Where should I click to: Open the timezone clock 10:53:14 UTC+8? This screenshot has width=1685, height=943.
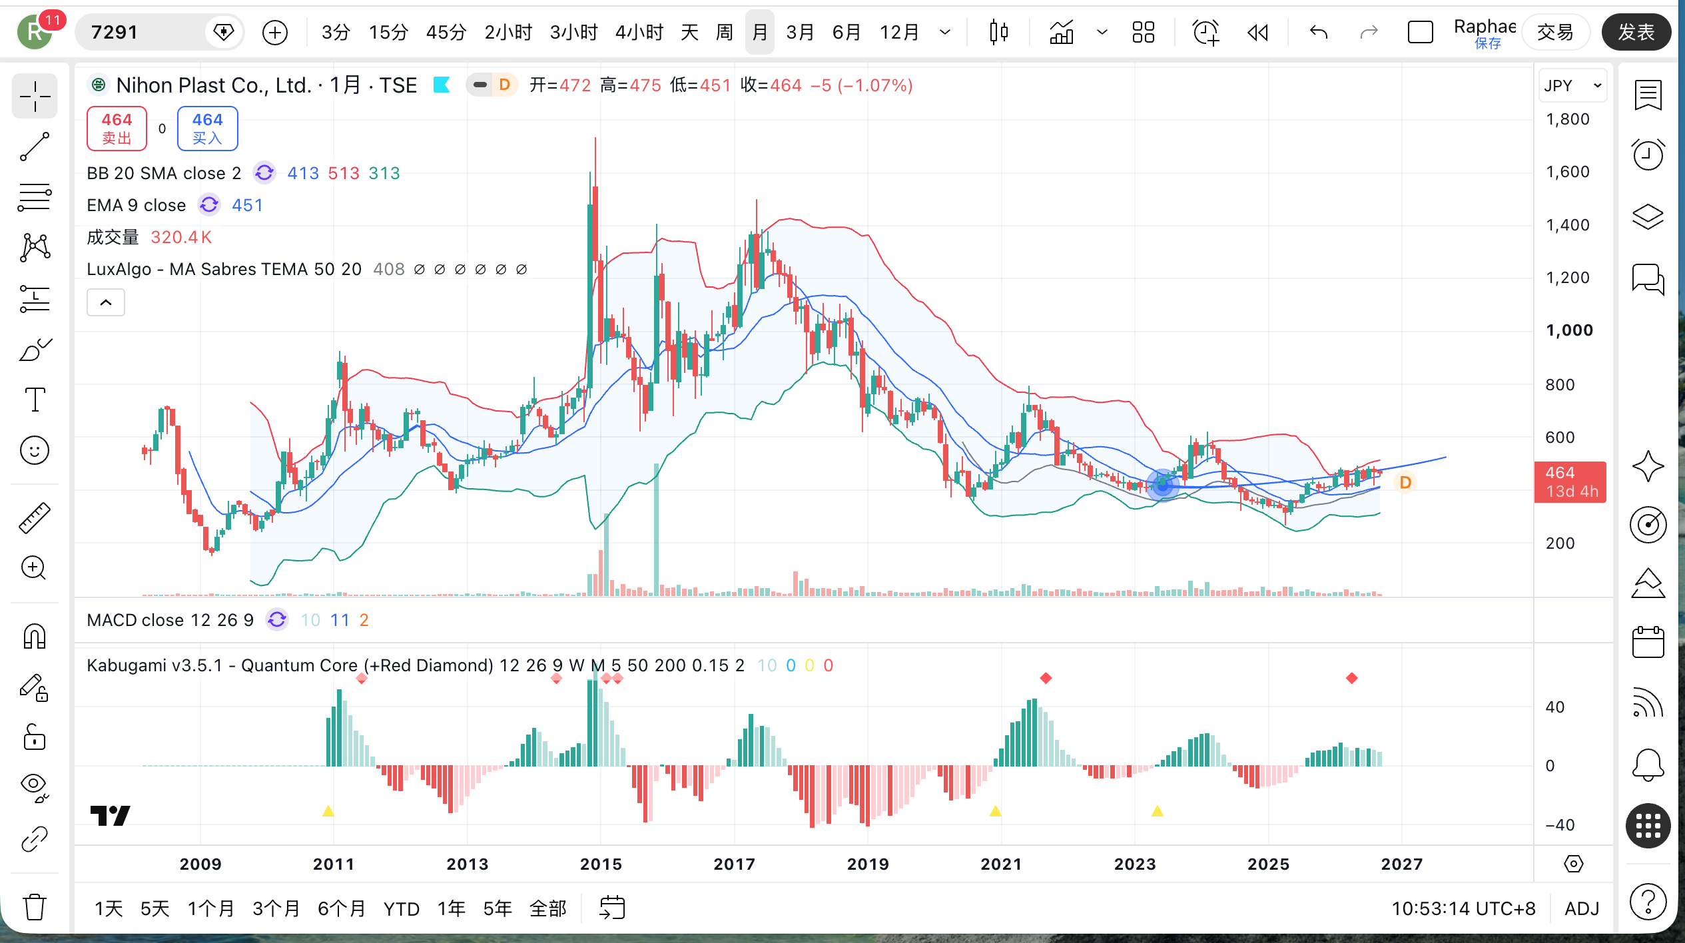tap(1463, 908)
